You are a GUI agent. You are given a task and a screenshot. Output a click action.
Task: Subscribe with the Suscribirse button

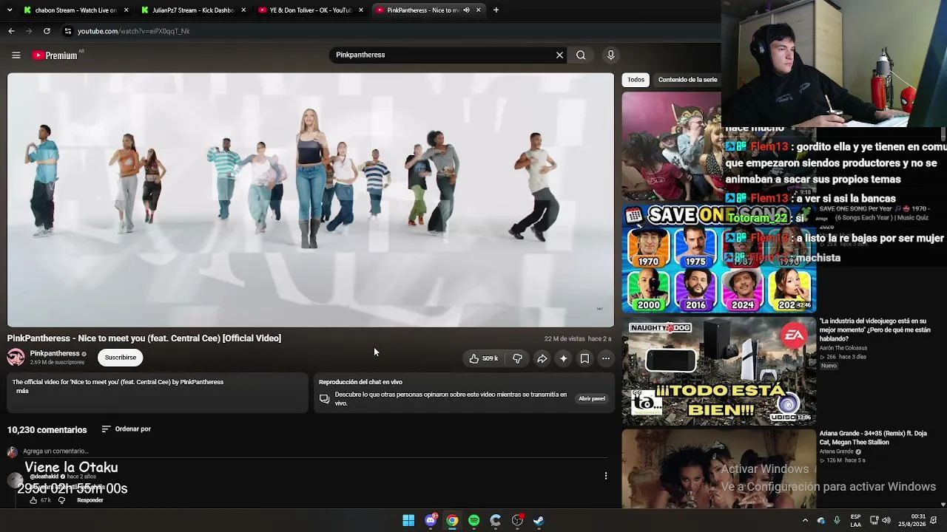pyautogui.click(x=121, y=358)
